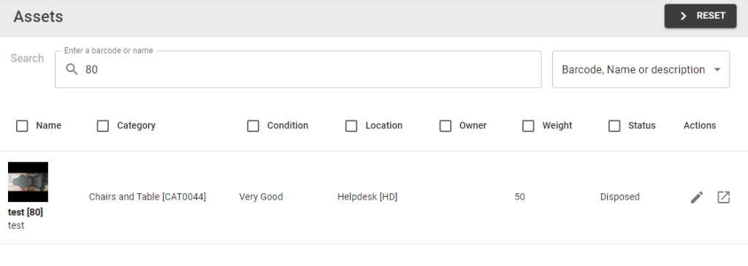Click the pencil edit icon for test asset
This screenshot has width=748, height=266.
(696, 197)
